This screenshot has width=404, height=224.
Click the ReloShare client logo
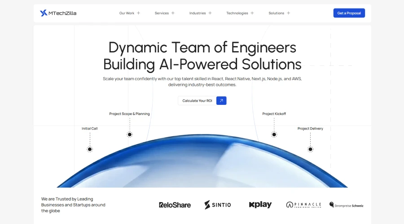pos(175,205)
